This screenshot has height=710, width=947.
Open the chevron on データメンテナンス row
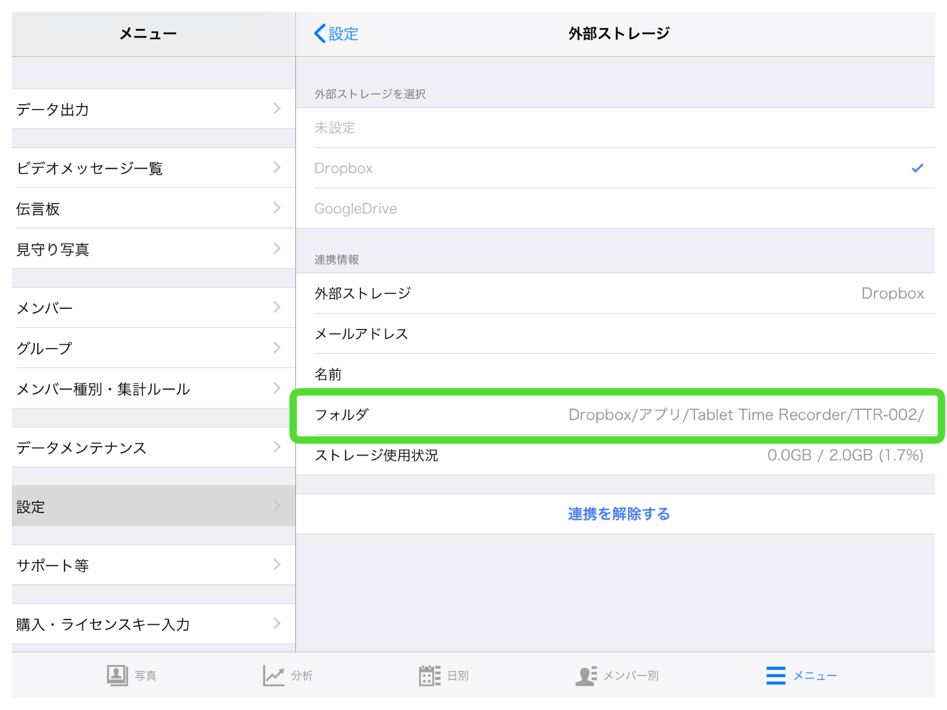(x=277, y=447)
